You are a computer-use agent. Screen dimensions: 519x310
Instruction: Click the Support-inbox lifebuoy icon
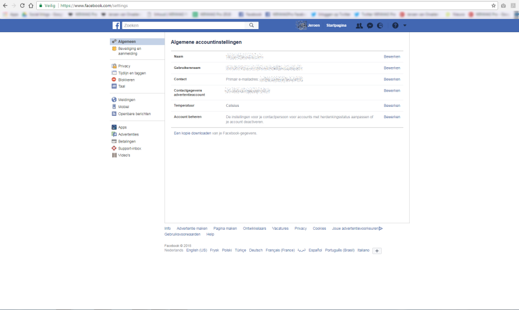click(114, 148)
